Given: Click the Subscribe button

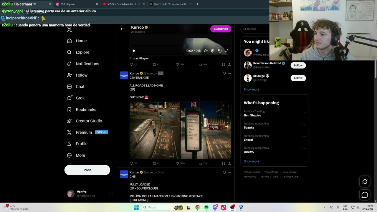Looking at the screenshot, I should click(x=221, y=29).
